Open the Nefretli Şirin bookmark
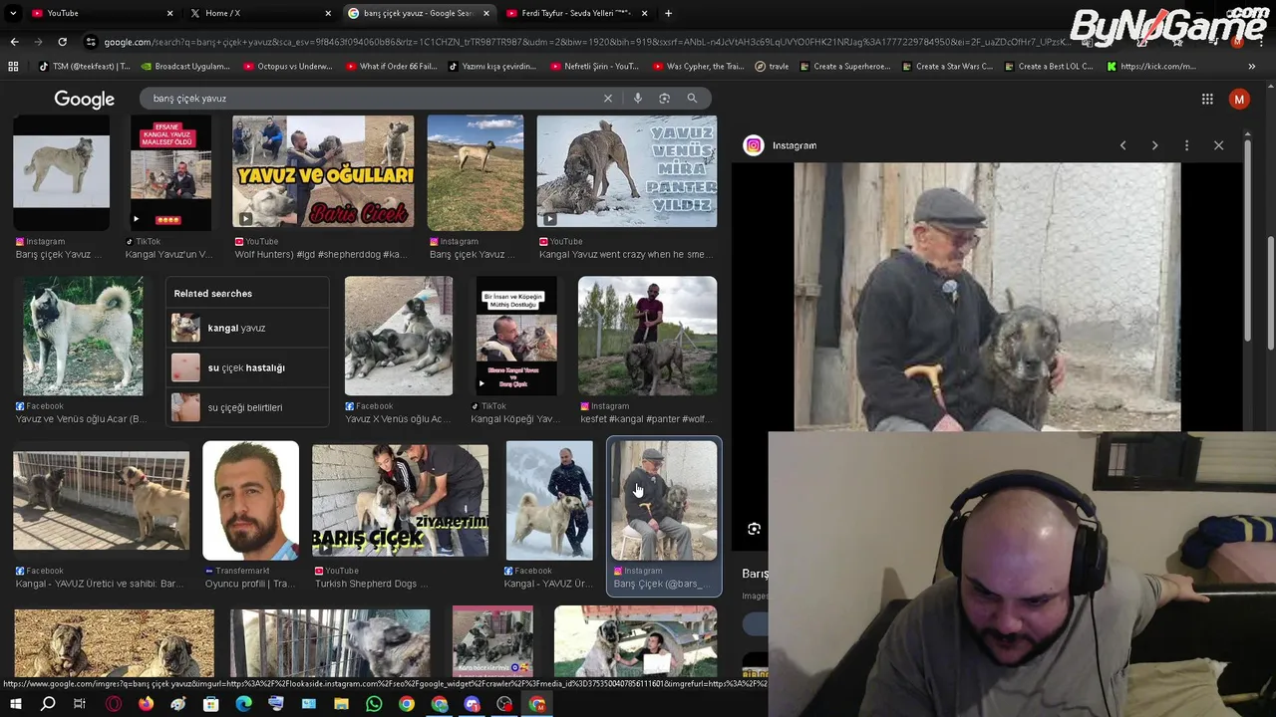 [593, 67]
